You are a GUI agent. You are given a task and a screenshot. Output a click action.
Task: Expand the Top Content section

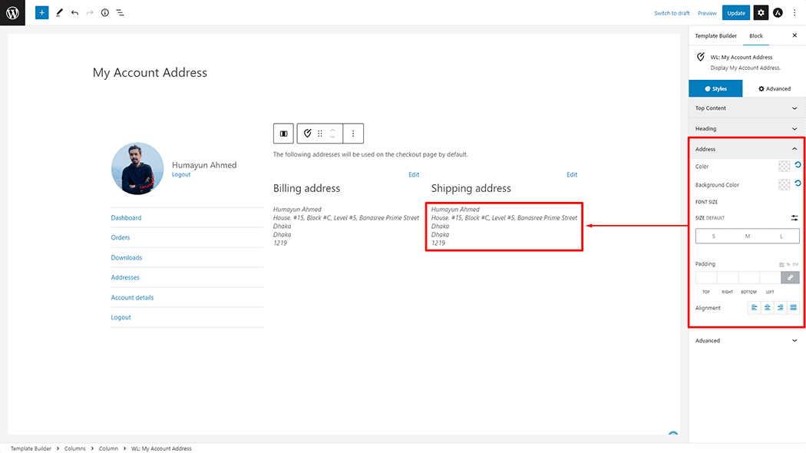pos(746,108)
